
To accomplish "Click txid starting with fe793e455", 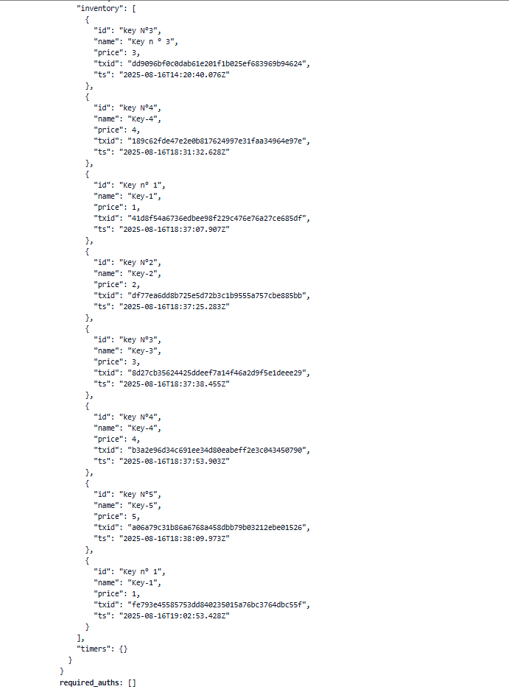I will [217, 604].
